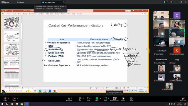
Task: Switch to the Meeting tab
Action: (x=20, y=2)
